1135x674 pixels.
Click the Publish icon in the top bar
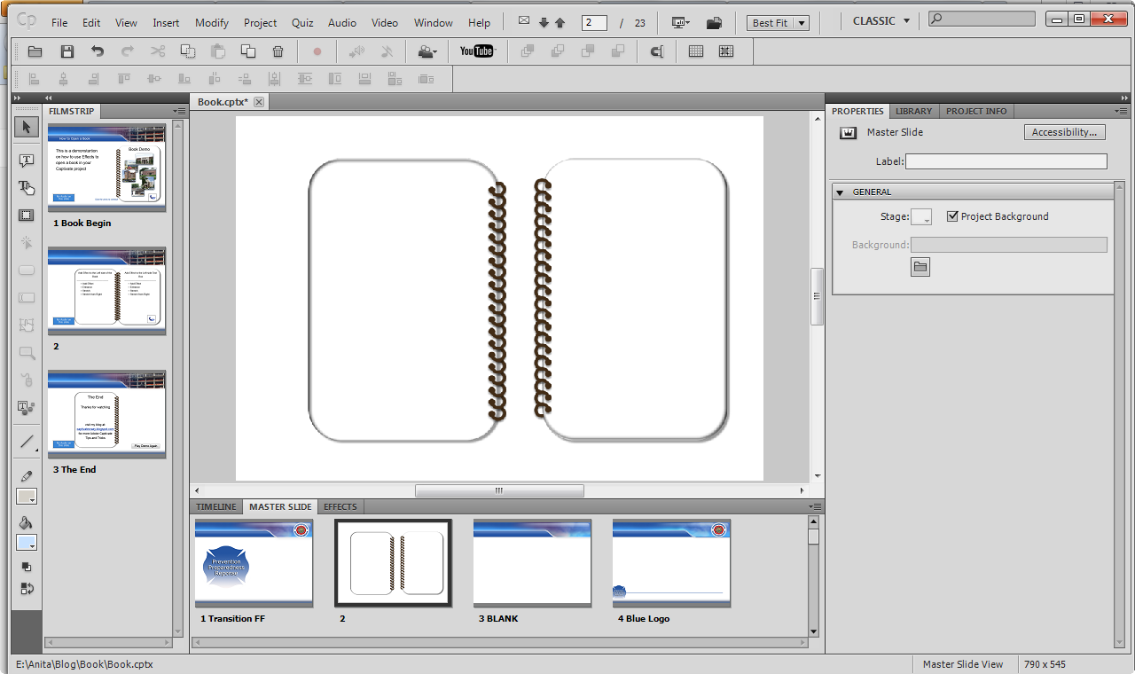(715, 23)
